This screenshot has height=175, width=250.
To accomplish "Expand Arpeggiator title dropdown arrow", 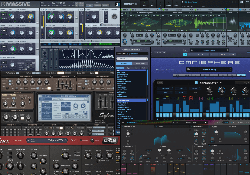I will pos(221,83).
